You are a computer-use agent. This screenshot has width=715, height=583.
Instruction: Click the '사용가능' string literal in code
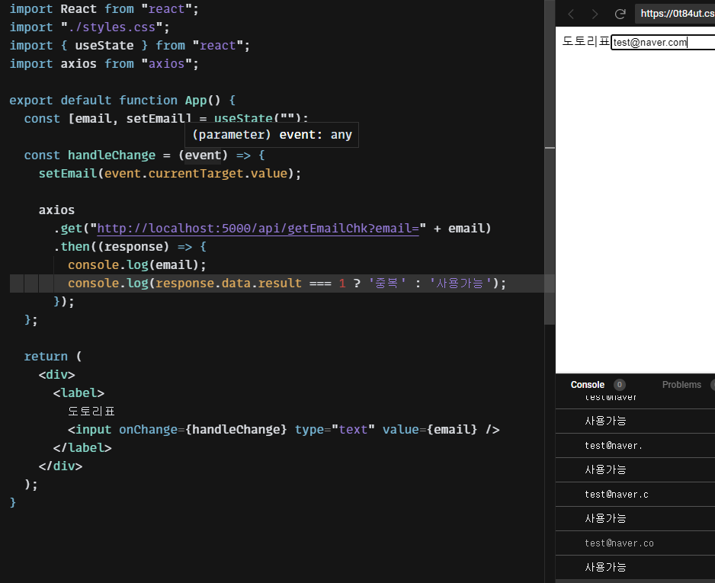tap(460, 283)
